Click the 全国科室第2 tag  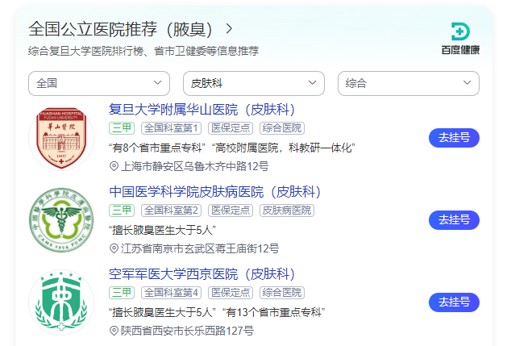pos(171,211)
